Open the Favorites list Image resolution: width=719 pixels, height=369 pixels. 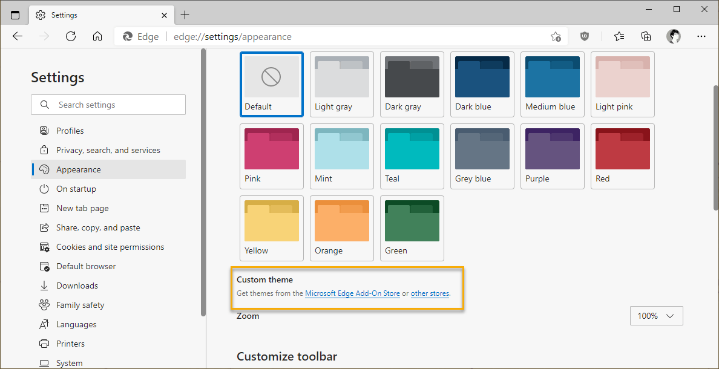click(x=619, y=36)
